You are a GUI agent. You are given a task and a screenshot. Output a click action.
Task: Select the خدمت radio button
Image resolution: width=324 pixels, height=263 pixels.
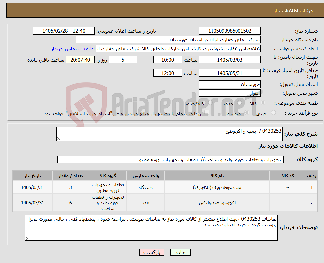[x=240, y=103]
